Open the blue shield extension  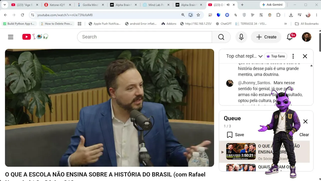coord(218,15)
